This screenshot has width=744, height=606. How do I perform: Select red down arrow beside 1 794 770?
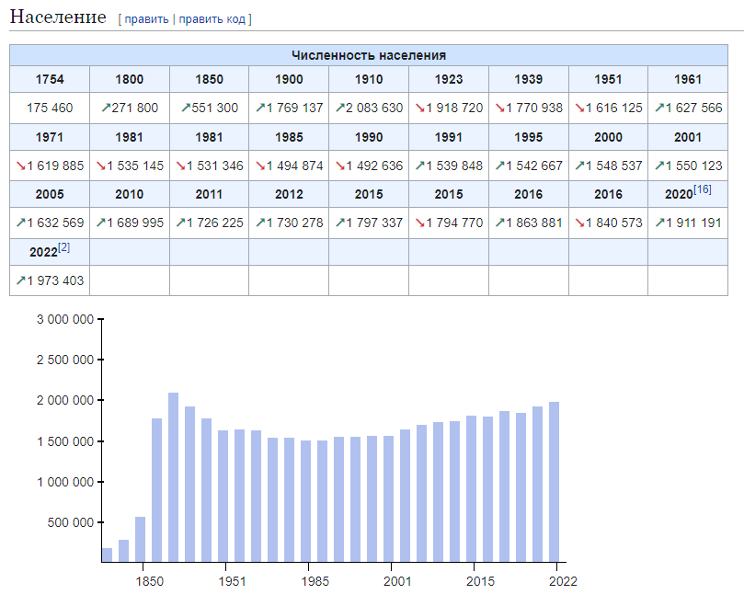(421, 223)
